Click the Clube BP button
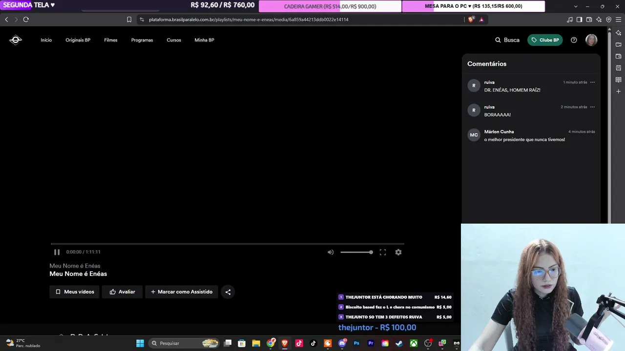This screenshot has height=351, width=625. [x=545, y=40]
